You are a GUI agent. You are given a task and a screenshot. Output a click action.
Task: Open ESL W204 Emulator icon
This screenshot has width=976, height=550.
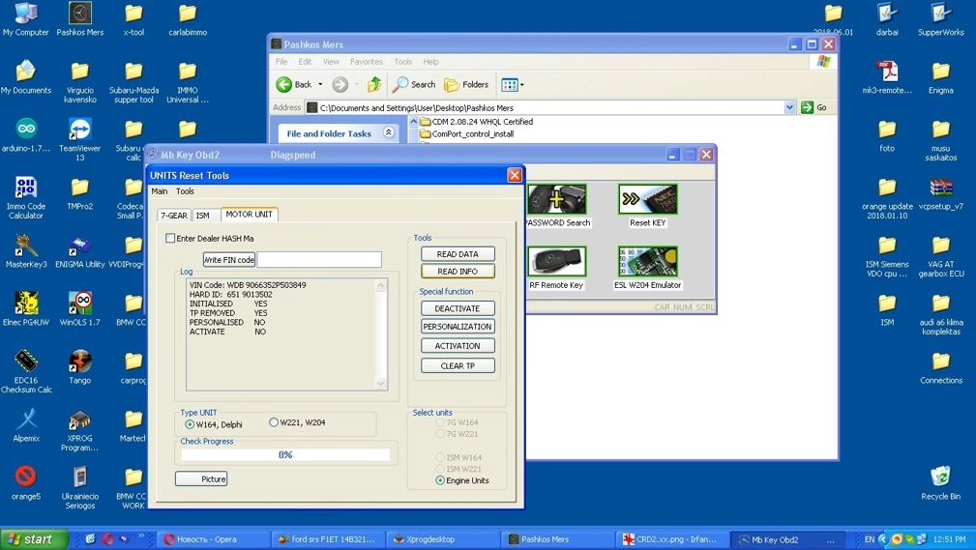tap(647, 261)
